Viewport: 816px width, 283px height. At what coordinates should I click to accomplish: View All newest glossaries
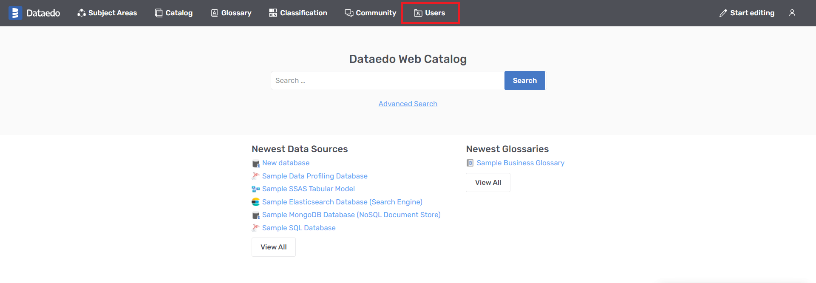[488, 182]
